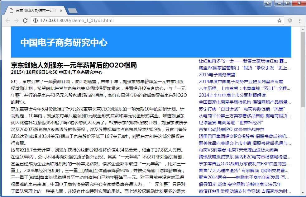Open link 倡导阳光 诚信 安全网购 迎接电商立法元年
Image resolution: width=306 pixels, height=197 pixels.
click(x=240, y=184)
